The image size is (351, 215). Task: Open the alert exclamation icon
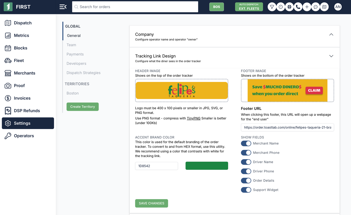coord(281,7)
